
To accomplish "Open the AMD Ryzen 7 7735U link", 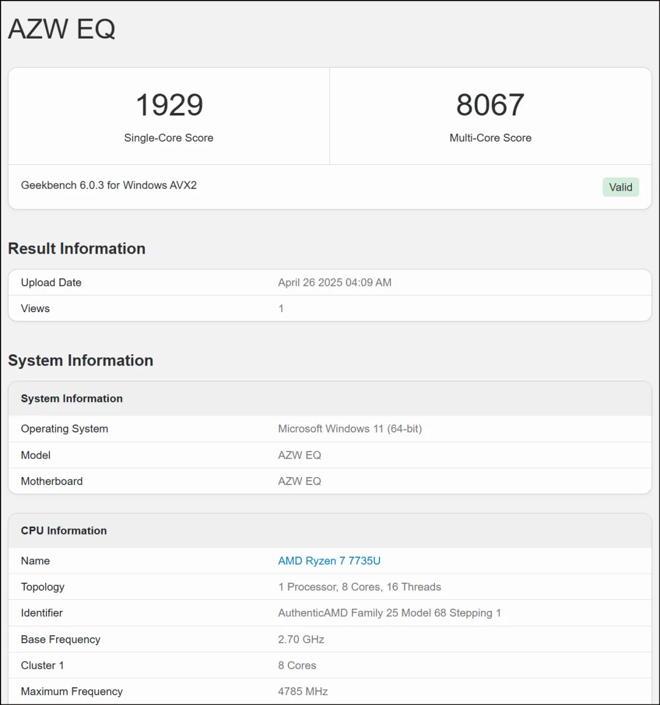I will point(329,561).
